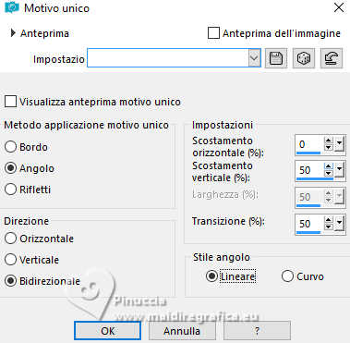350x343 pixels.
Task: Open Scostamento orizzontale slider popup arrow
Action: (x=339, y=144)
